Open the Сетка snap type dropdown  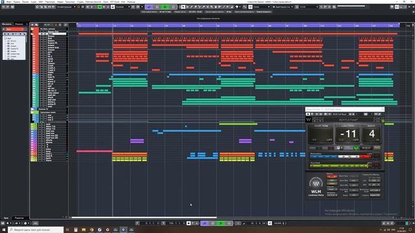[x=261, y=7]
